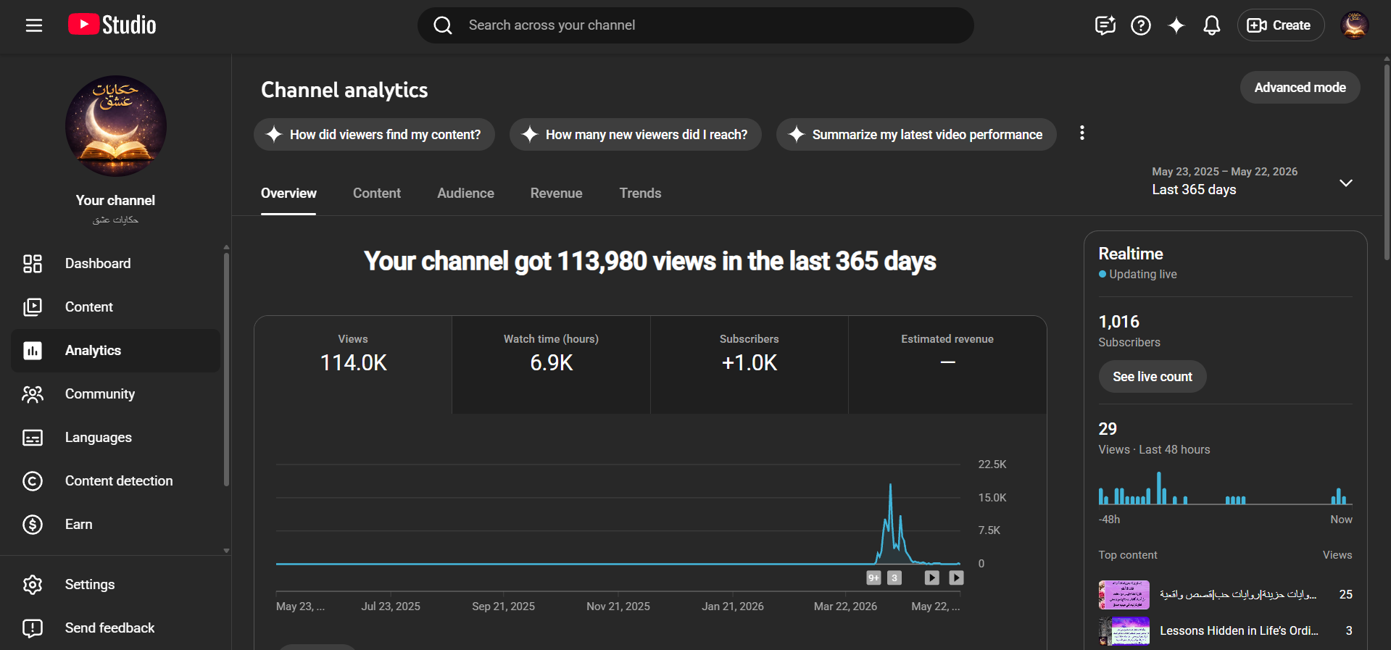Select Summarize my latest video performance chip
The height and width of the screenshot is (650, 1391).
(916, 135)
